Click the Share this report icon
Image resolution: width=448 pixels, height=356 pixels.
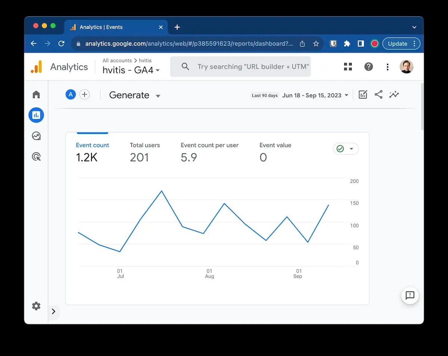coord(379,95)
